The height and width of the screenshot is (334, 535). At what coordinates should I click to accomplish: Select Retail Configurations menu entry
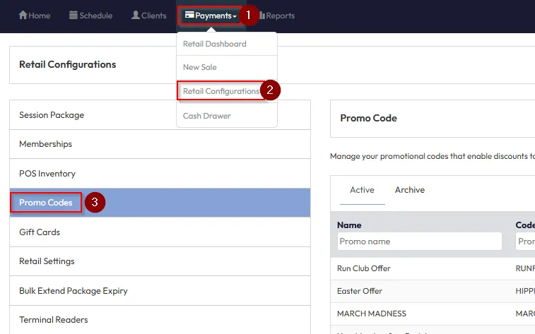pyautogui.click(x=221, y=91)
